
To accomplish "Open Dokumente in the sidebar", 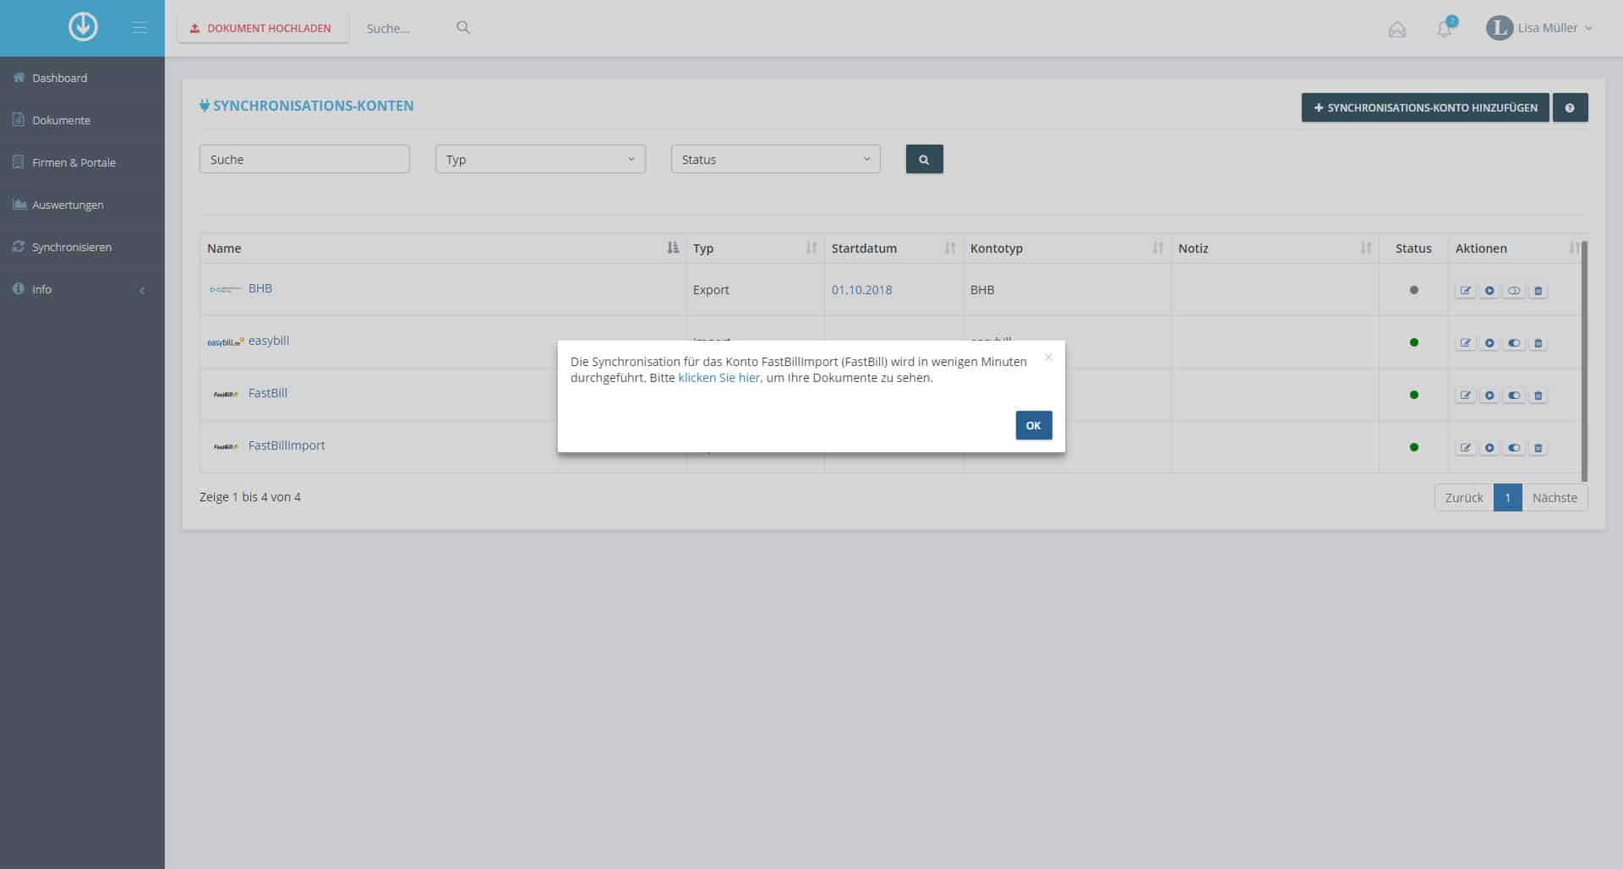I will (82, 120).
